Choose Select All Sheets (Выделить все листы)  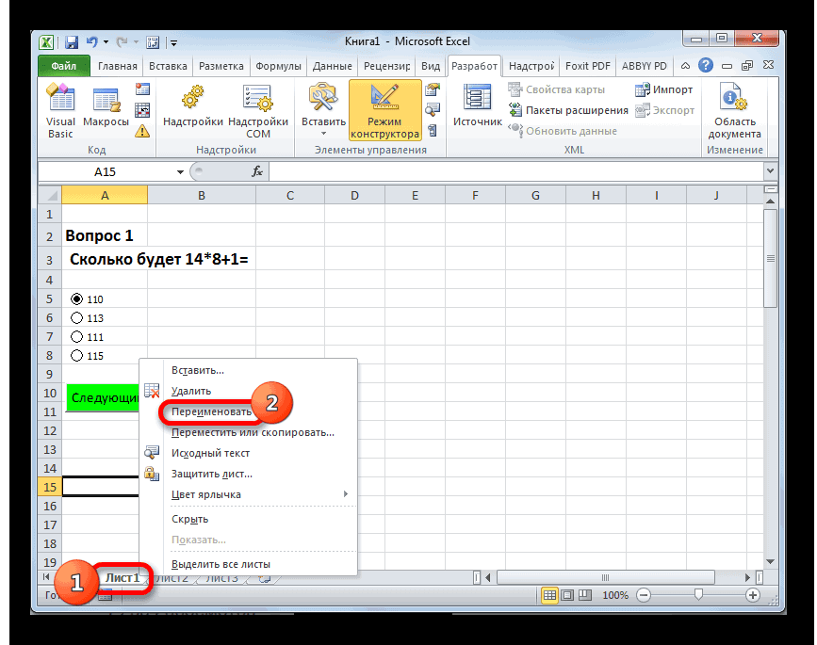coord(221,564)
